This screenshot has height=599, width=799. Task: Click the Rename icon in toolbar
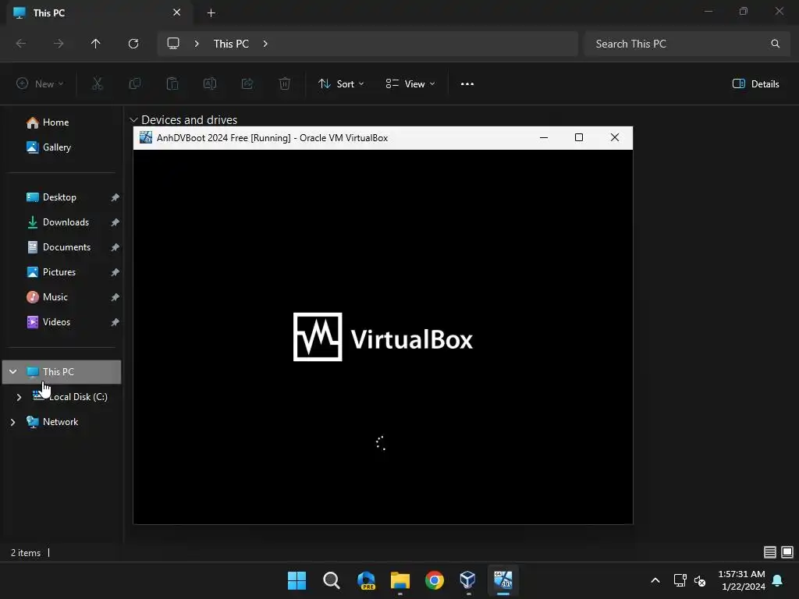click(210, 84)
